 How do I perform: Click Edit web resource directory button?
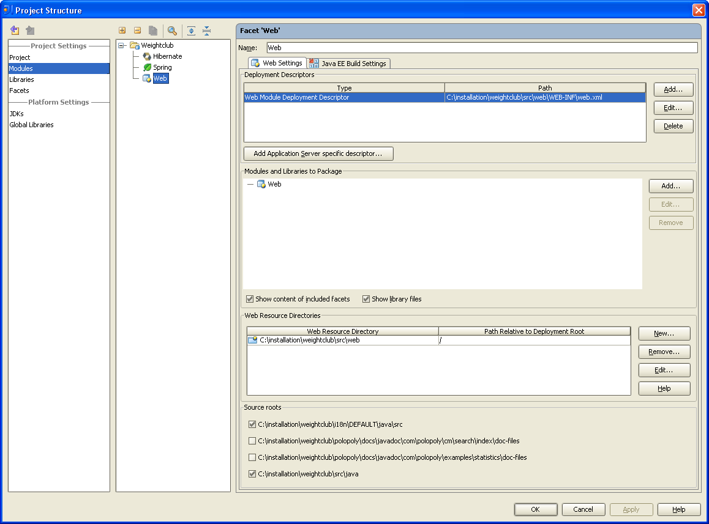click(x=664, y=370)
